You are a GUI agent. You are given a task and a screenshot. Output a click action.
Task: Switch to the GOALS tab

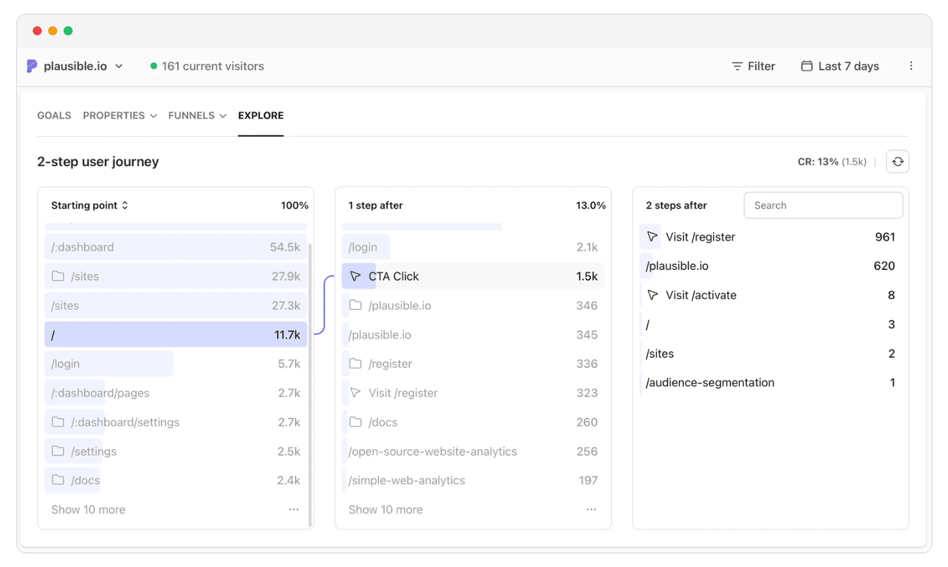(x=54, y=115)
